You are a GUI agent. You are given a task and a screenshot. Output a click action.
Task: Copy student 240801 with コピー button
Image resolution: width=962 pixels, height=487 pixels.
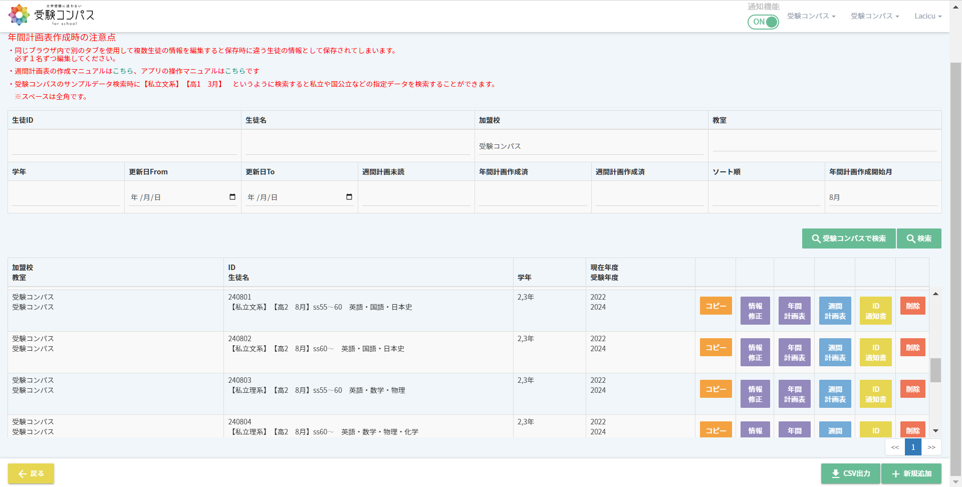[x=716, y=306]
